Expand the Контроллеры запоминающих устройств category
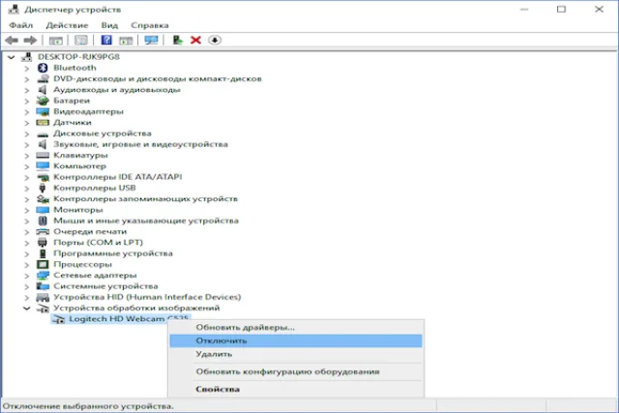619x413 pixels. point(26,199)
